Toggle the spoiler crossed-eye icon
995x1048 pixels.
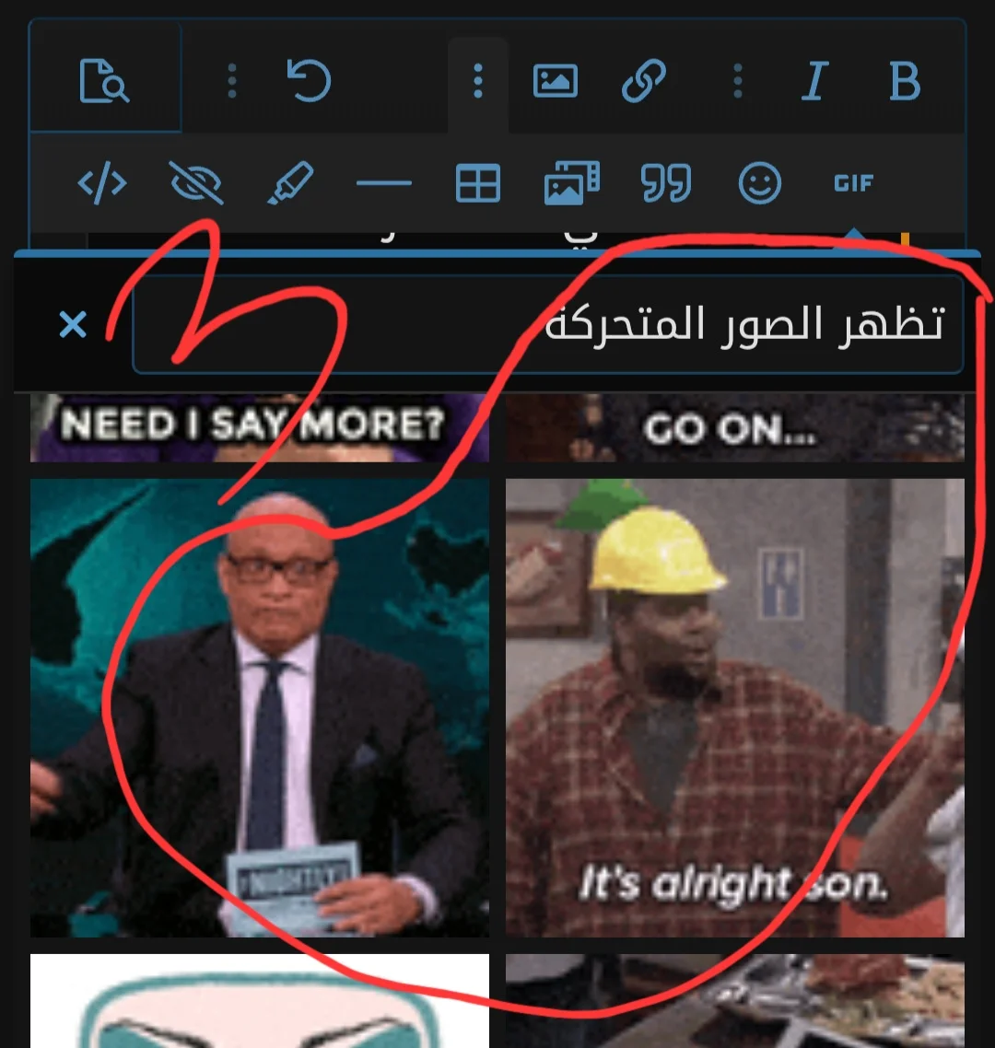click(x=196, y=182)
